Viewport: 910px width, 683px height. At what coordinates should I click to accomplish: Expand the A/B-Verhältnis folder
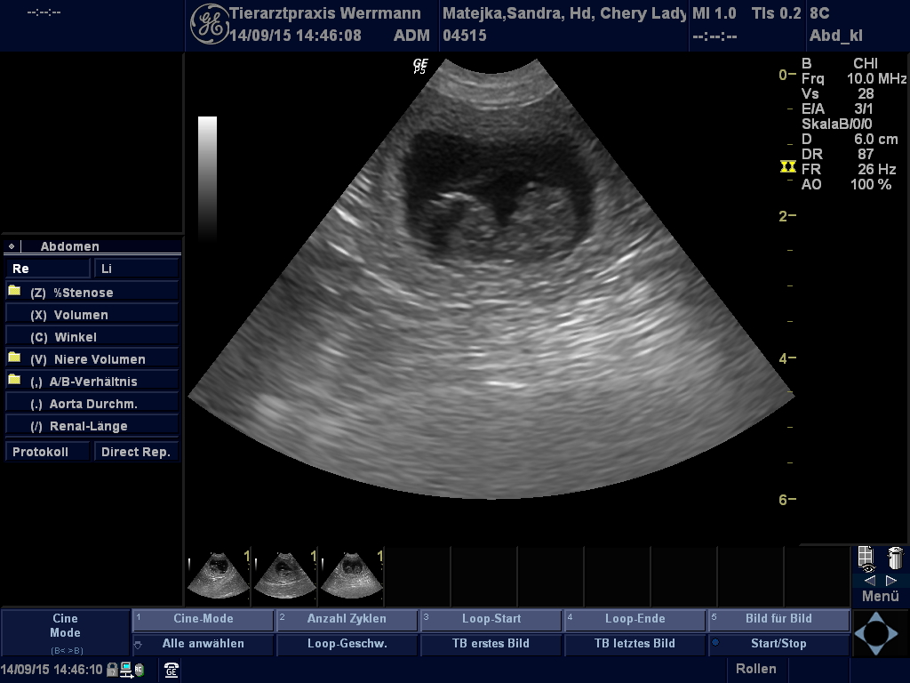coord(14,381)
